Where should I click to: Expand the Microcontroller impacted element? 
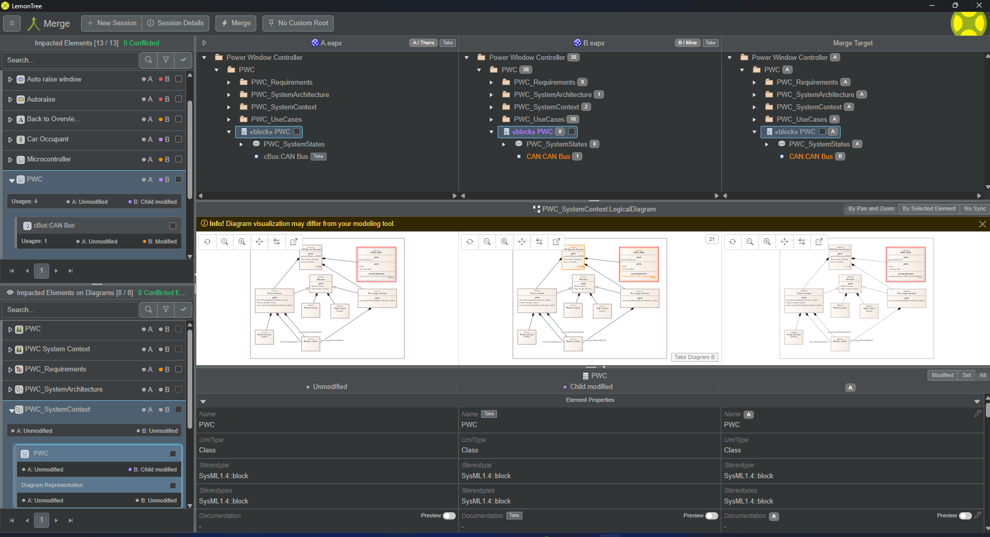10,159
